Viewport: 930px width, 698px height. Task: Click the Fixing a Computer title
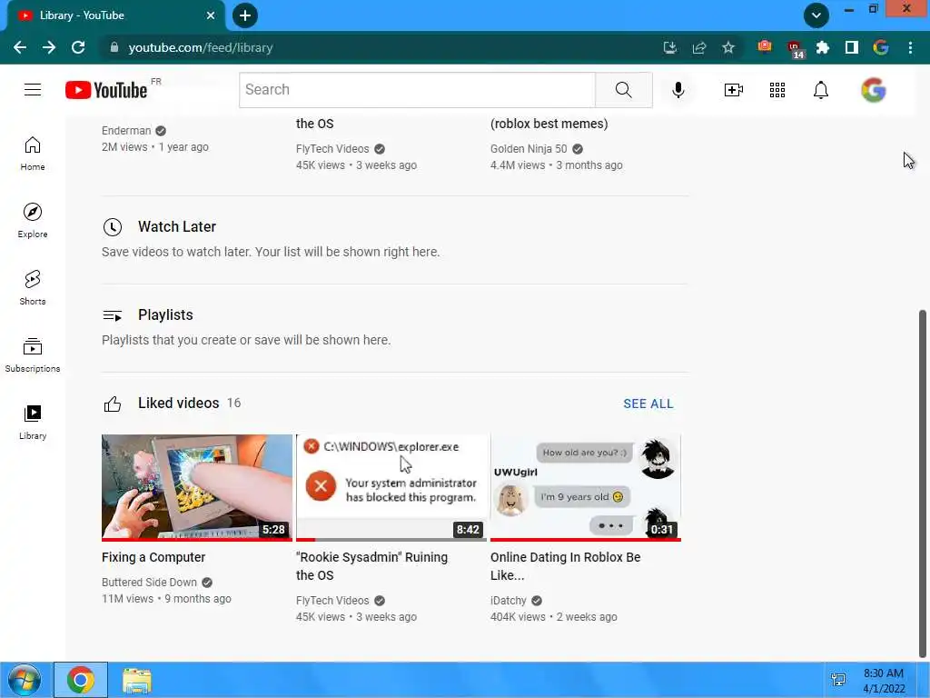[153, 557]
